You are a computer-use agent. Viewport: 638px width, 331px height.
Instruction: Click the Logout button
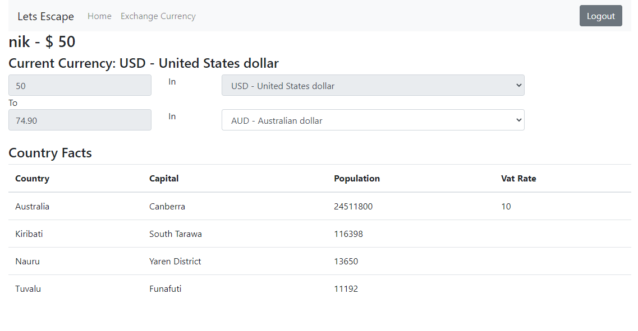click(600, 16)
